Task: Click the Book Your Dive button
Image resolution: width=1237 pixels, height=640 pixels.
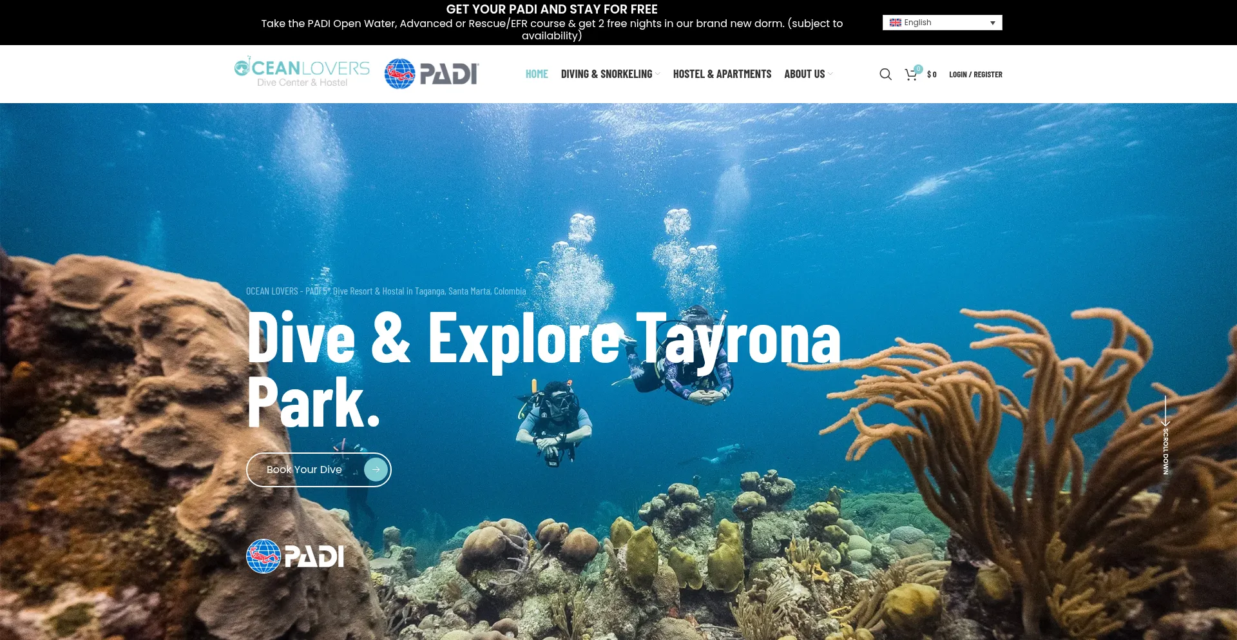Action: pos(319,470)
